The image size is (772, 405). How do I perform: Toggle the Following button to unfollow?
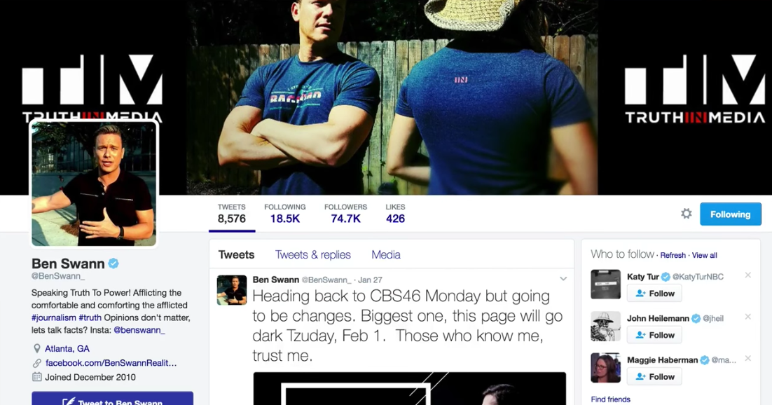(731, 214)
